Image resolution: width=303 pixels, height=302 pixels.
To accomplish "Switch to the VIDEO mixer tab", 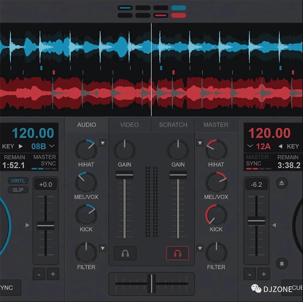I will tap(130, 125).
